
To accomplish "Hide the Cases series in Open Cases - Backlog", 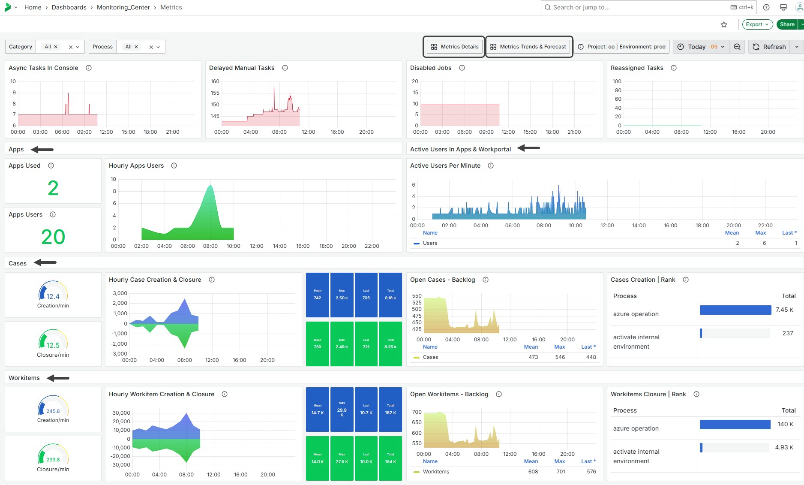I will pos(430,357).
